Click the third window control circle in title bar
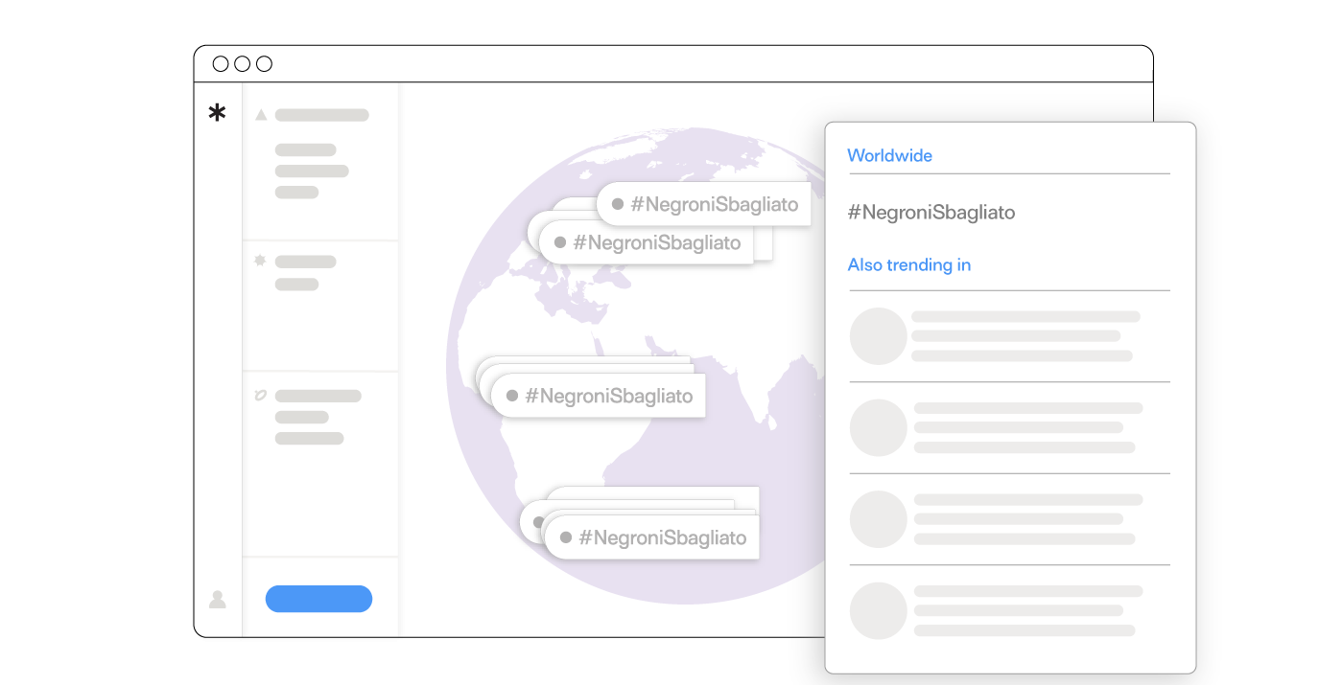The image size is (1343, 685). (x=265, y=64)
